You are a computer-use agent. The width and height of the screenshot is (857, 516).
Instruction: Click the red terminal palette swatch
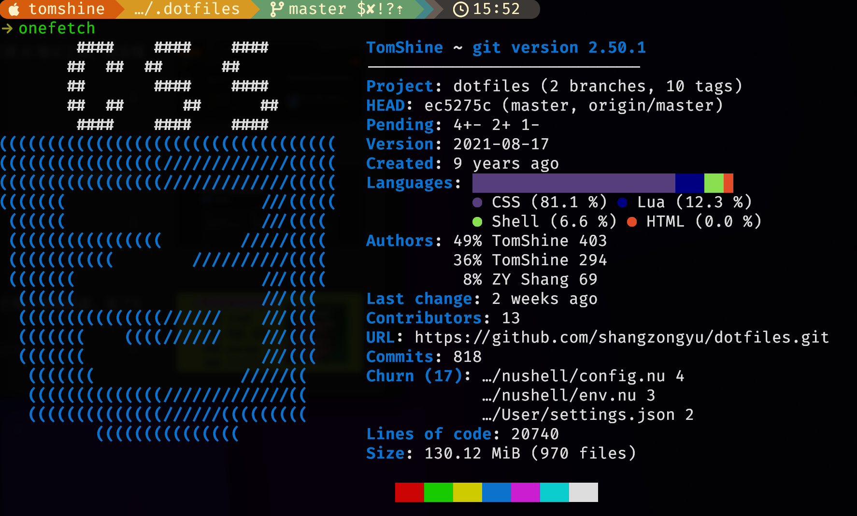(410, 492)
